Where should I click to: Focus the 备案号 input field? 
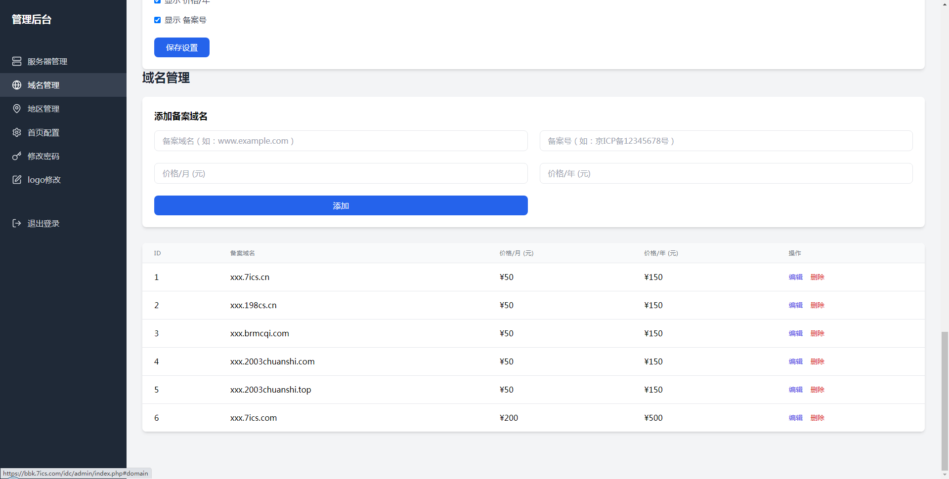726,141
